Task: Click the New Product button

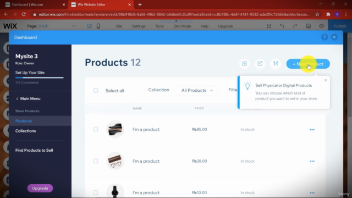Action: [308, 64]
